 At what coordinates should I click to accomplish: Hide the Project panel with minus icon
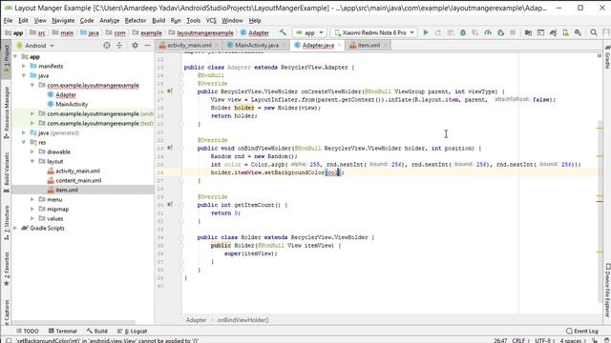(147, 46)
